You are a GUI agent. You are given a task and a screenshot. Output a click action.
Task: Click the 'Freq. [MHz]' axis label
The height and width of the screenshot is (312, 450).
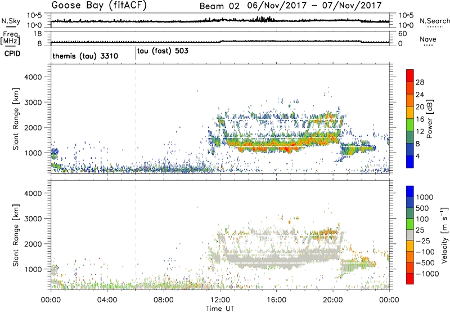click(11, 38)
